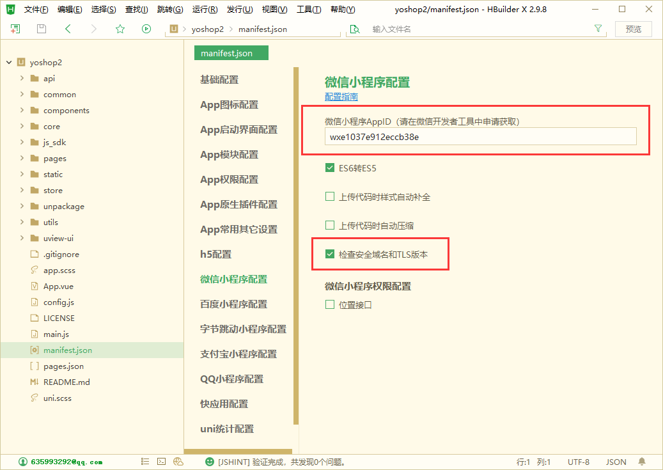
Task: Select manifest.json in the project tree
Action: pyautogui.click(x=68, y=350)
